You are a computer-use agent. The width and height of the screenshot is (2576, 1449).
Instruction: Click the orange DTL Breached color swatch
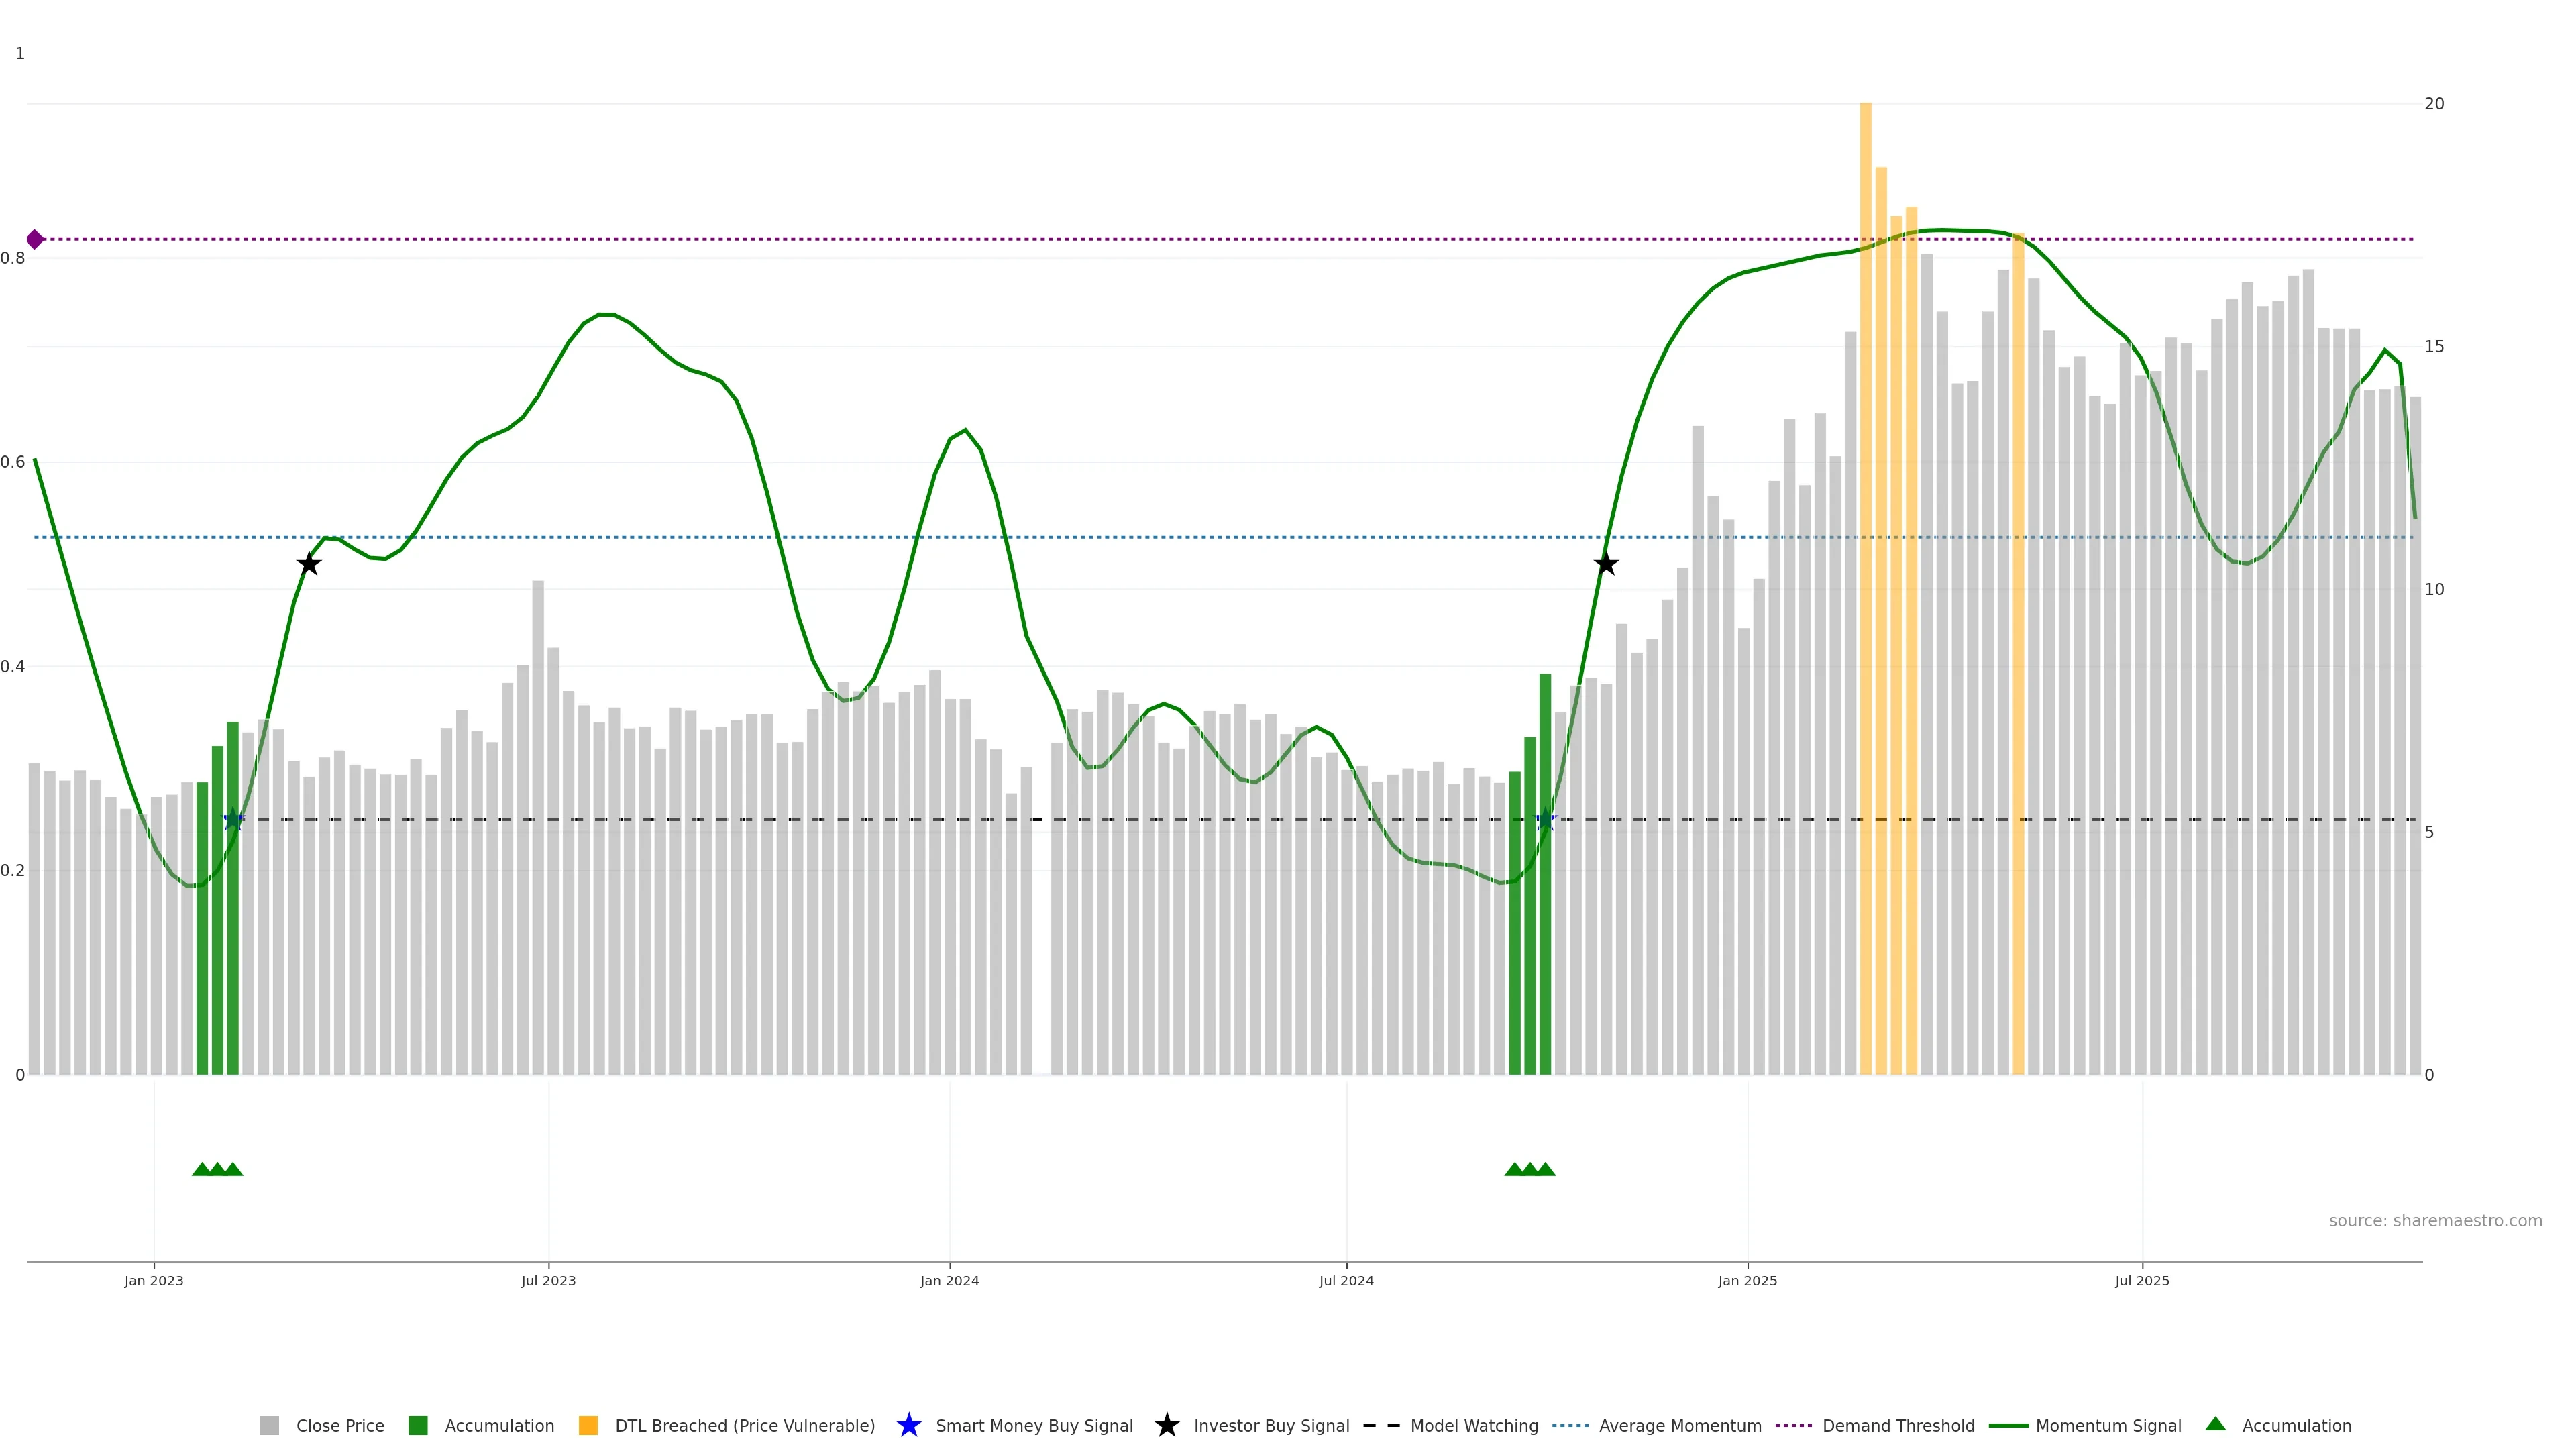click(588, 1425)
